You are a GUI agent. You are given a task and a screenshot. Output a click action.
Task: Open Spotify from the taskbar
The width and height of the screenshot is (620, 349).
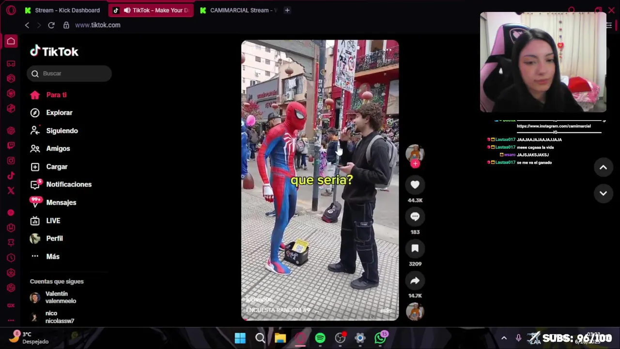320,338
